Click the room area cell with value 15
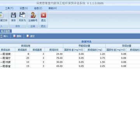The width and height of the screenshot is (140, 140). pos(22,66)
